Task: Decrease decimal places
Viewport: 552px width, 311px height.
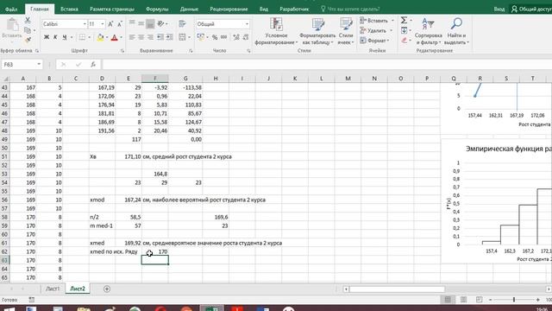Action: pos(246,37)
